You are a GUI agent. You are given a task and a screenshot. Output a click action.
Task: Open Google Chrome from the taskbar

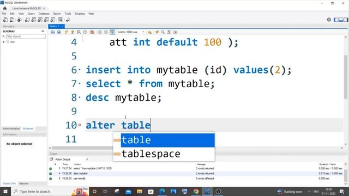click(196, 191)
